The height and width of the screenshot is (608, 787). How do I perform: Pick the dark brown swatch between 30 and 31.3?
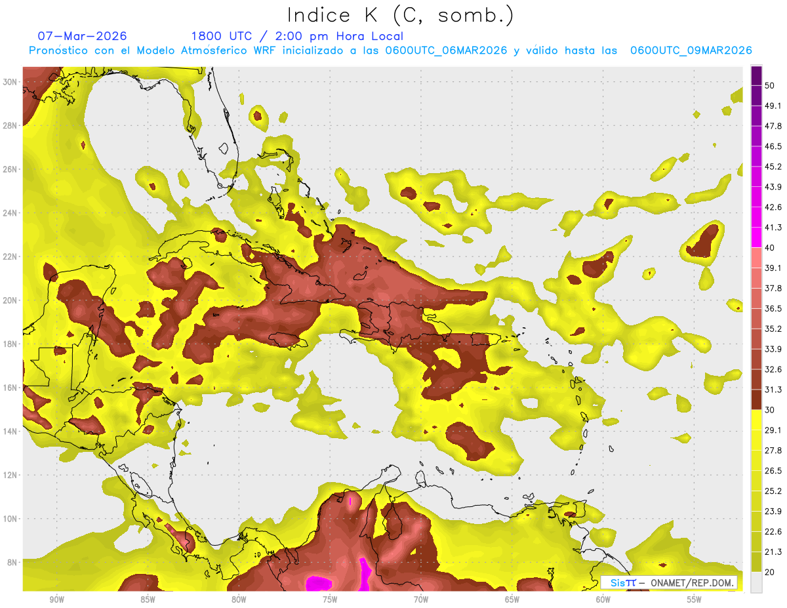[x=756, y=399]
